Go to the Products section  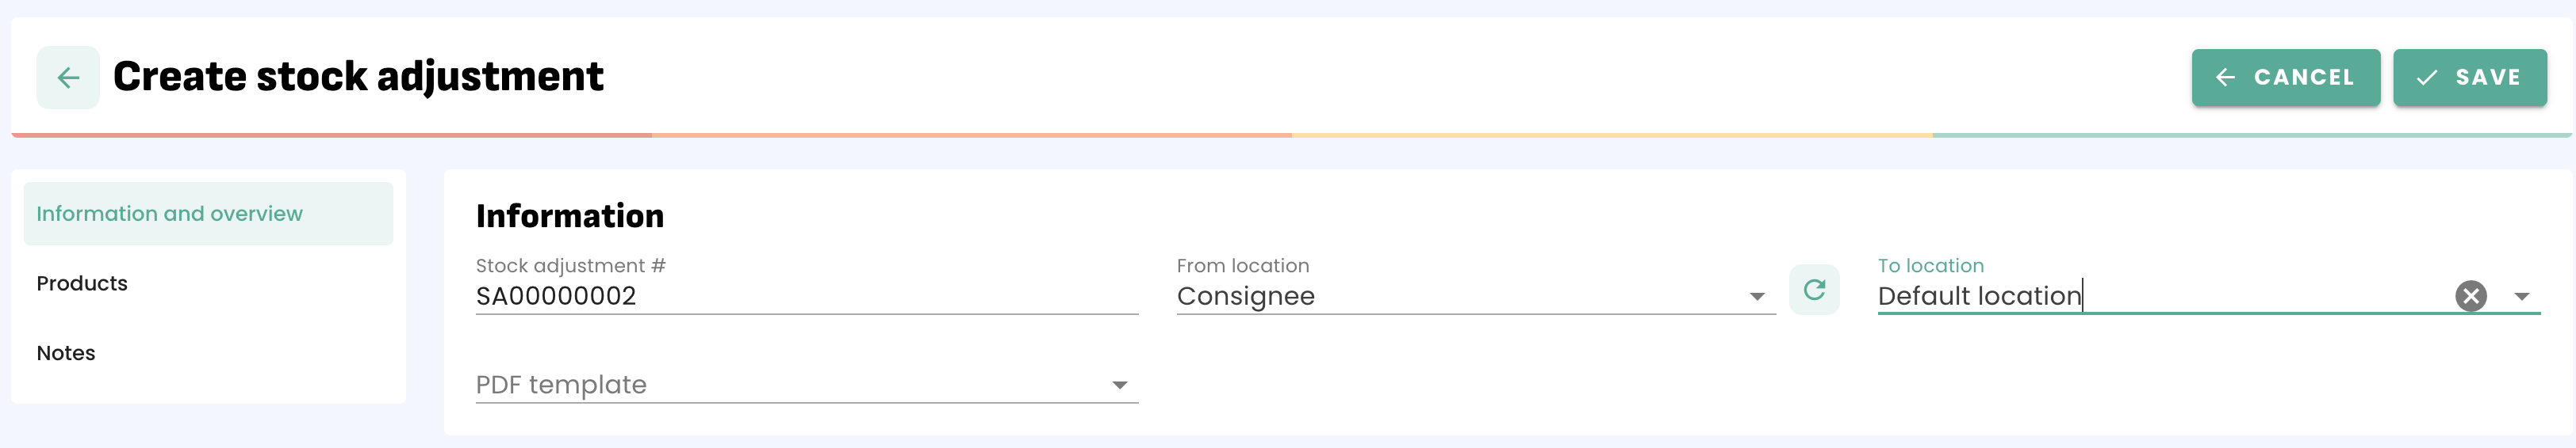(x=82, y=283)
